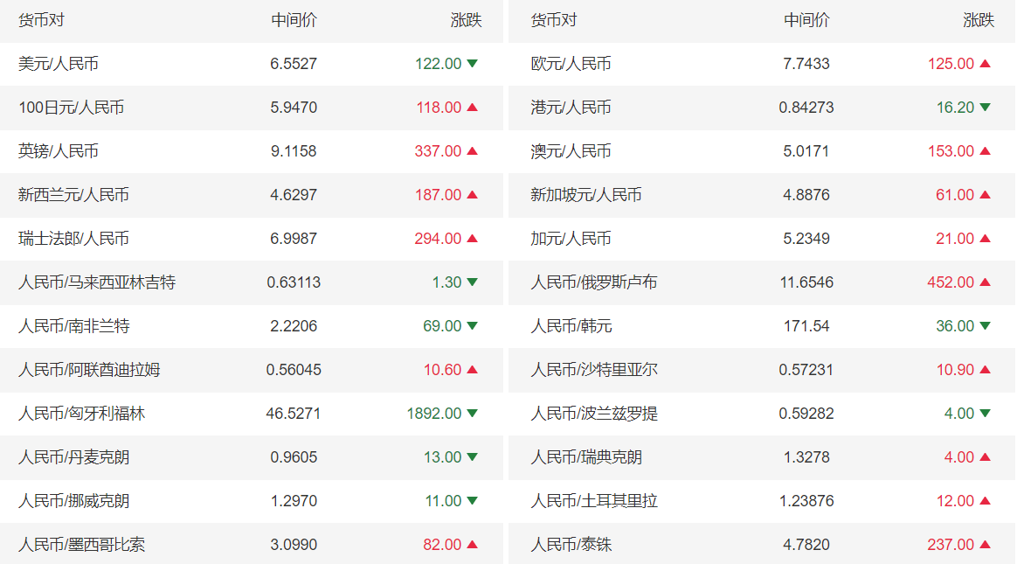
Task: Click the up arrow in 人民币/泰铢 row
Action: (x=986, y=544)
